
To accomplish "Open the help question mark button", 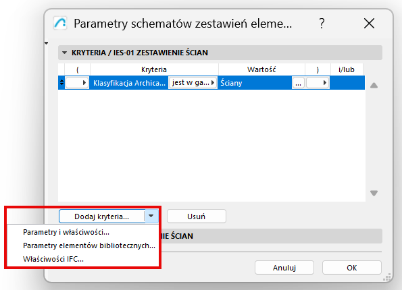I will [322, 24].
